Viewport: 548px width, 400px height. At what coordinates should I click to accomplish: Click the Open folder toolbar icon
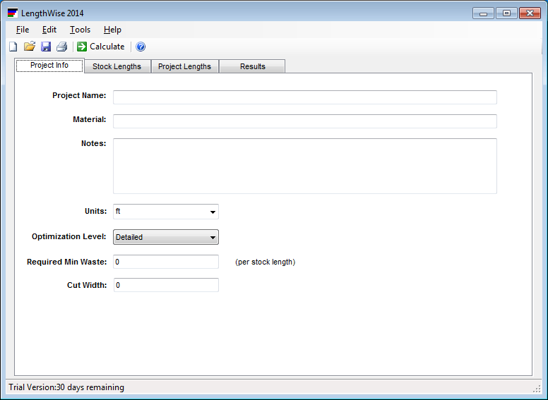coord(30,47)
